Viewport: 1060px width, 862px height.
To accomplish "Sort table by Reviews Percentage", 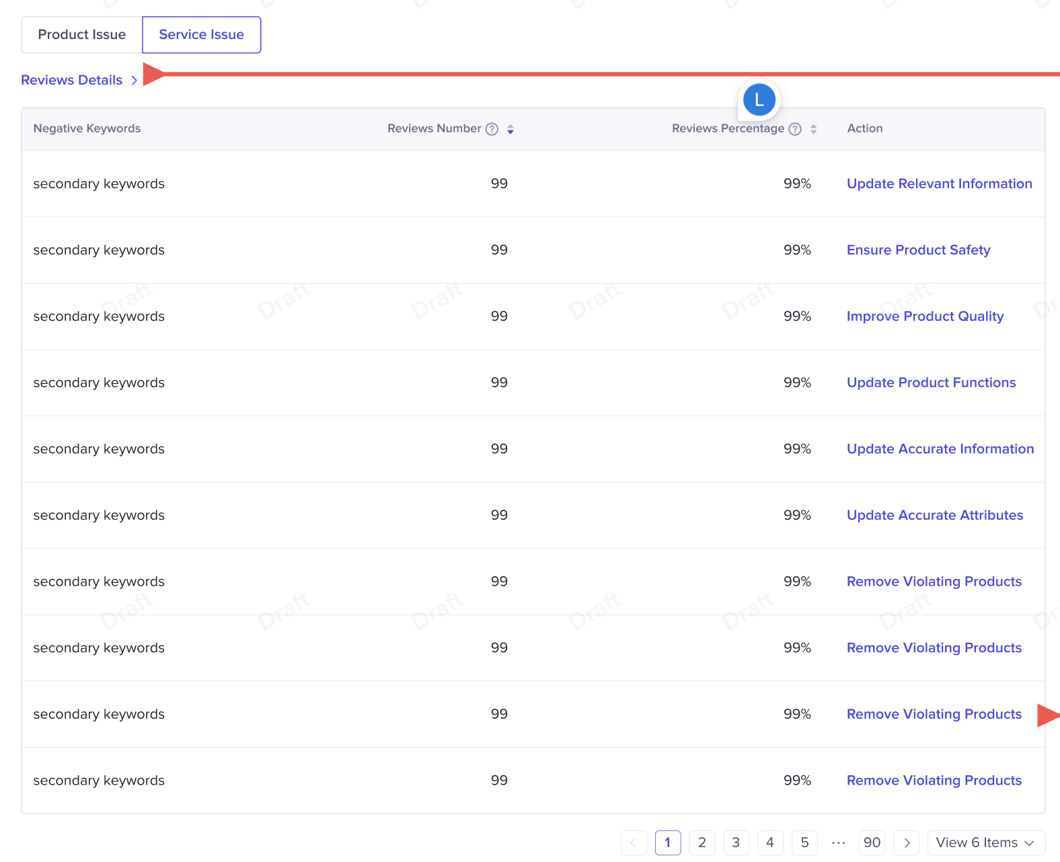I will point(813,129).
